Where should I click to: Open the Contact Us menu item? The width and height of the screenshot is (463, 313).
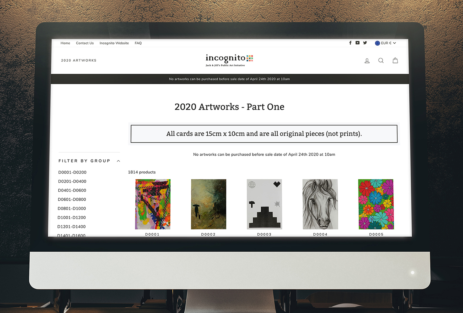(x=85, y=43)
